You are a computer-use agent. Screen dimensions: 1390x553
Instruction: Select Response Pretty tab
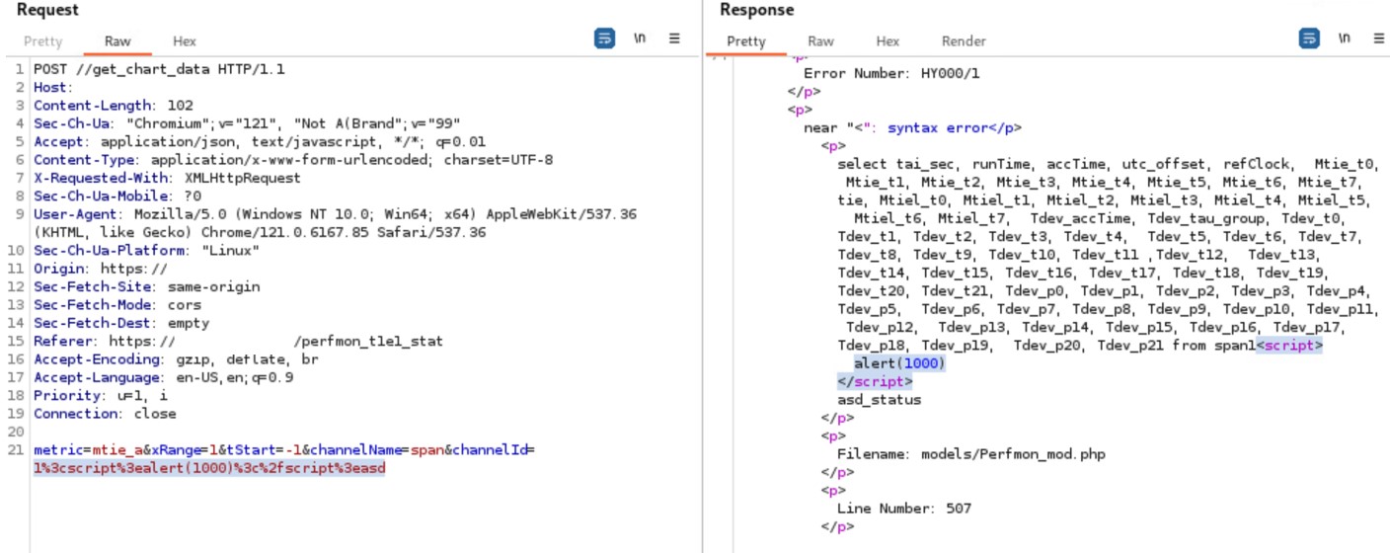(x=746, y=41)
